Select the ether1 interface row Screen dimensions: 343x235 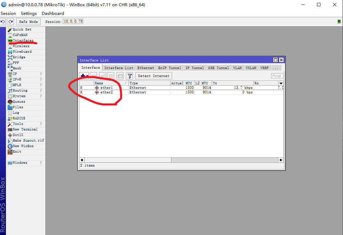click(181, 88)
